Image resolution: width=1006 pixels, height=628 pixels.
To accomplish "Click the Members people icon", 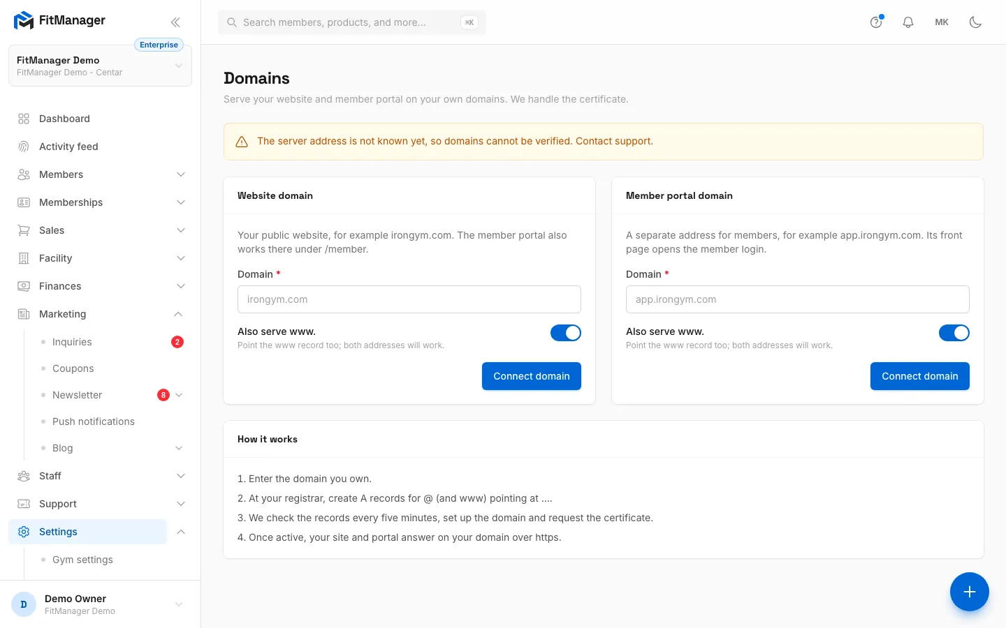I will [24, 174].
